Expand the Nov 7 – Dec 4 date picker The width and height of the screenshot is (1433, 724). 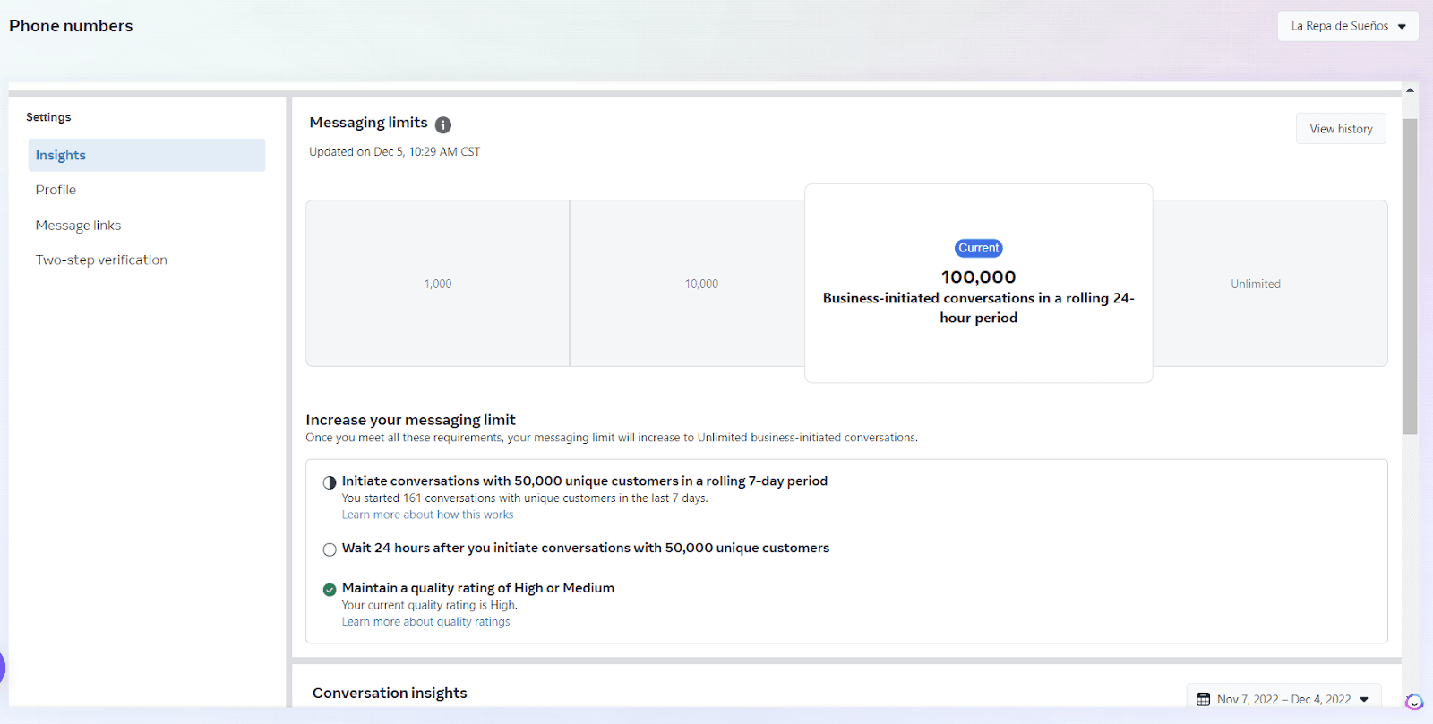point(1283,699)
